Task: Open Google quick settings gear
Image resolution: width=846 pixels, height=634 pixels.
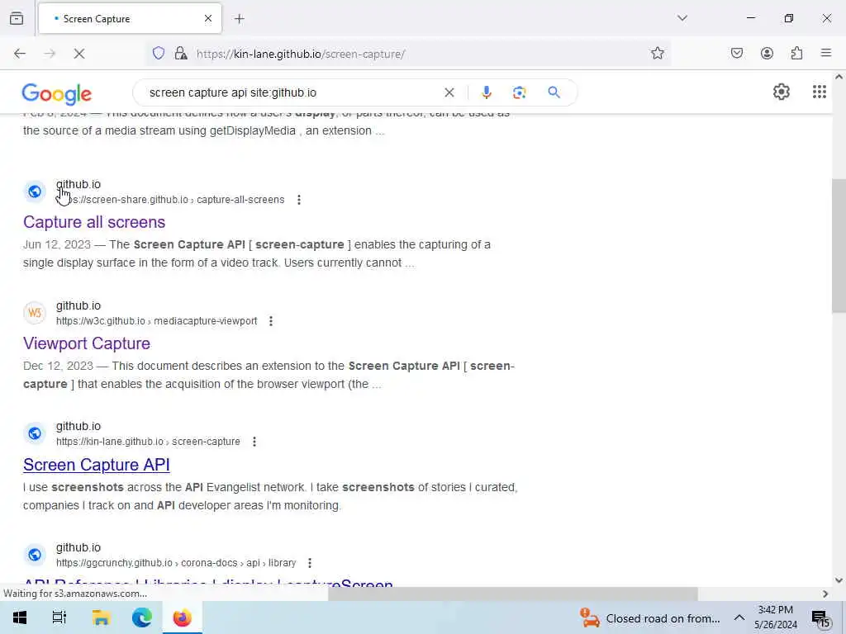Action: tap(782, 92)
